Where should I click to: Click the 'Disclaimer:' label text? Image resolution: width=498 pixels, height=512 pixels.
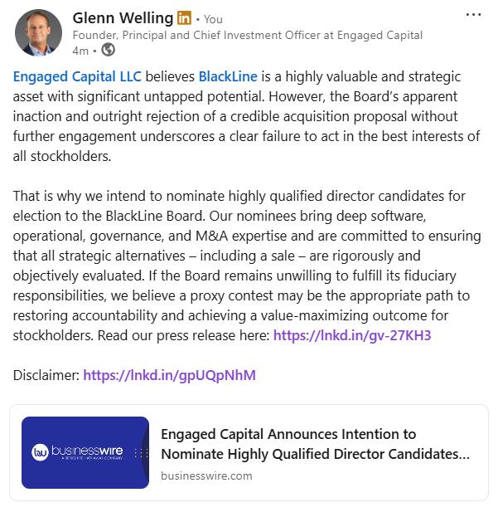click(46, 375)
